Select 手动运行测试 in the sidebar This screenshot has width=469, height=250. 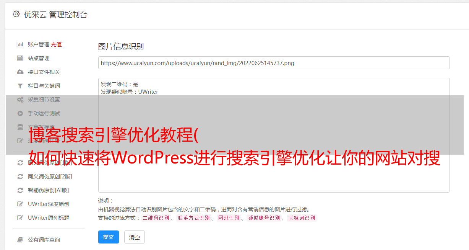coord(44,113)
